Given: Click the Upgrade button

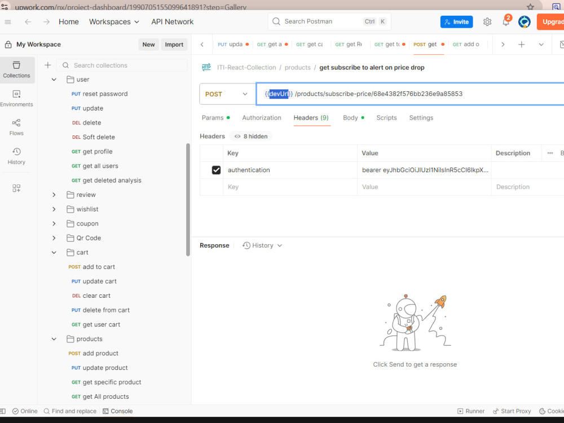Looking at the screenshot, I should [550, 22].
